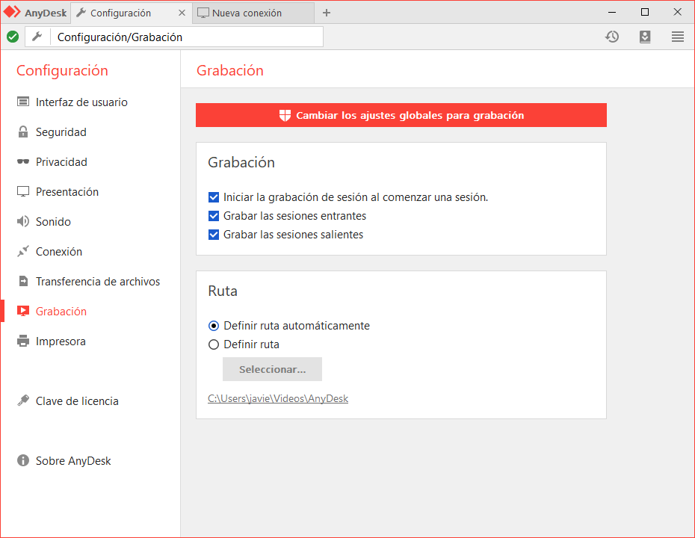Open the session history clock icon
This screenshot has width=695, height=538.
[612, 37]
